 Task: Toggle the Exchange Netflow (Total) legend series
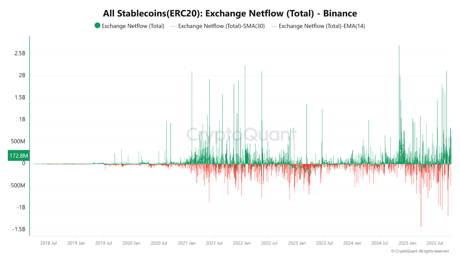click(x=133, y=26)
